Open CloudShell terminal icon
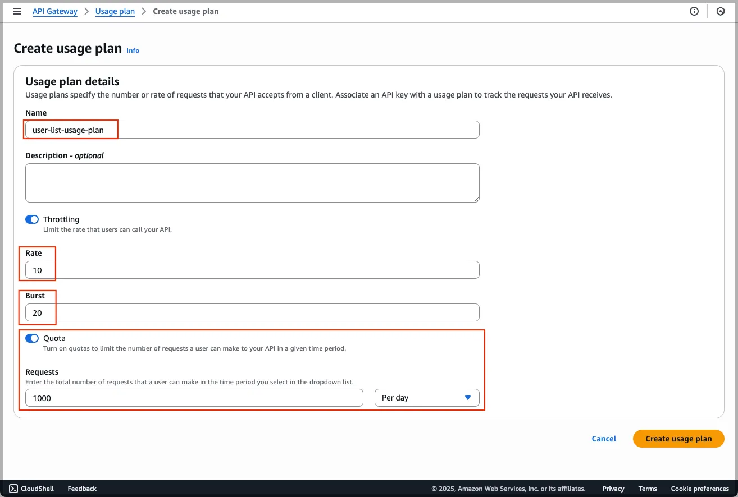 (13, 489)
